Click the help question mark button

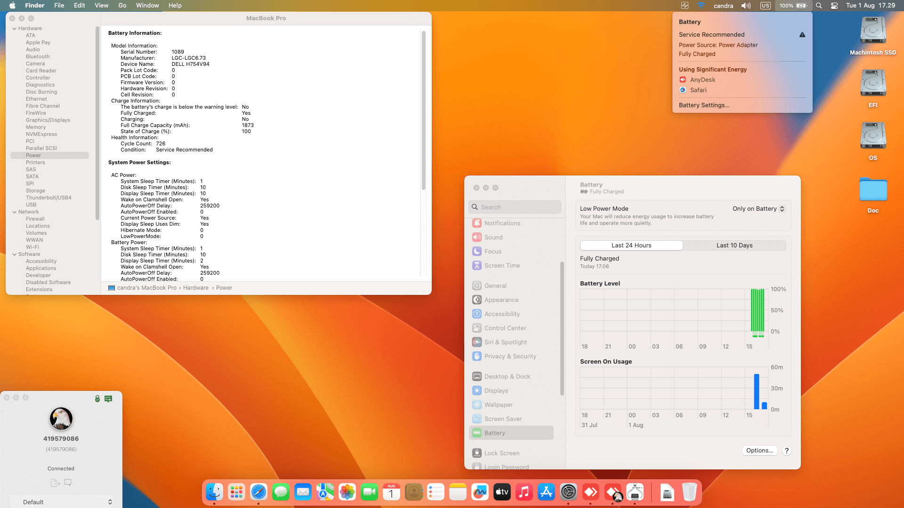(x=786, y=451)
